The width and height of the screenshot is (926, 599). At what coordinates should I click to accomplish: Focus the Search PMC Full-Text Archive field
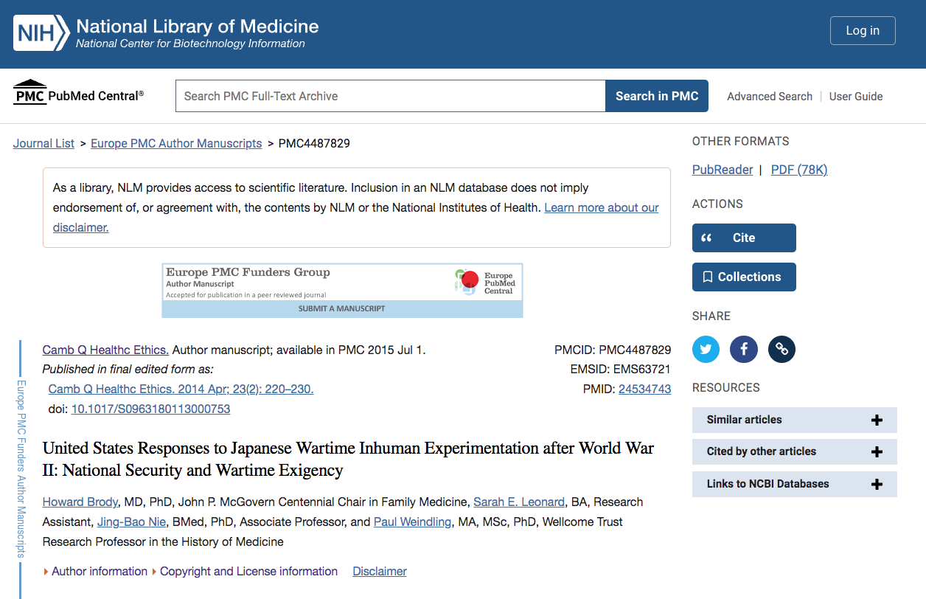tap(390, 96)
